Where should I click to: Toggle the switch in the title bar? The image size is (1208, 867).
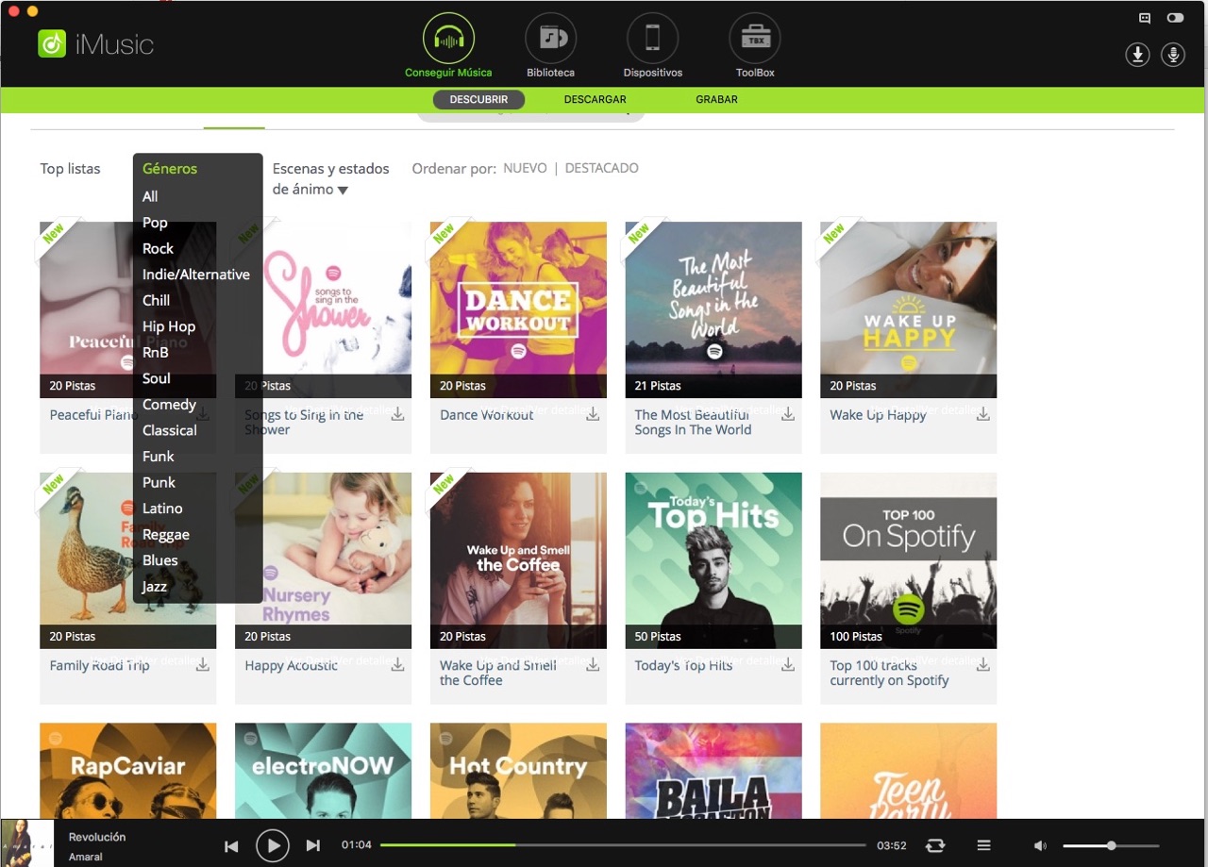[x=1175, y=17]
